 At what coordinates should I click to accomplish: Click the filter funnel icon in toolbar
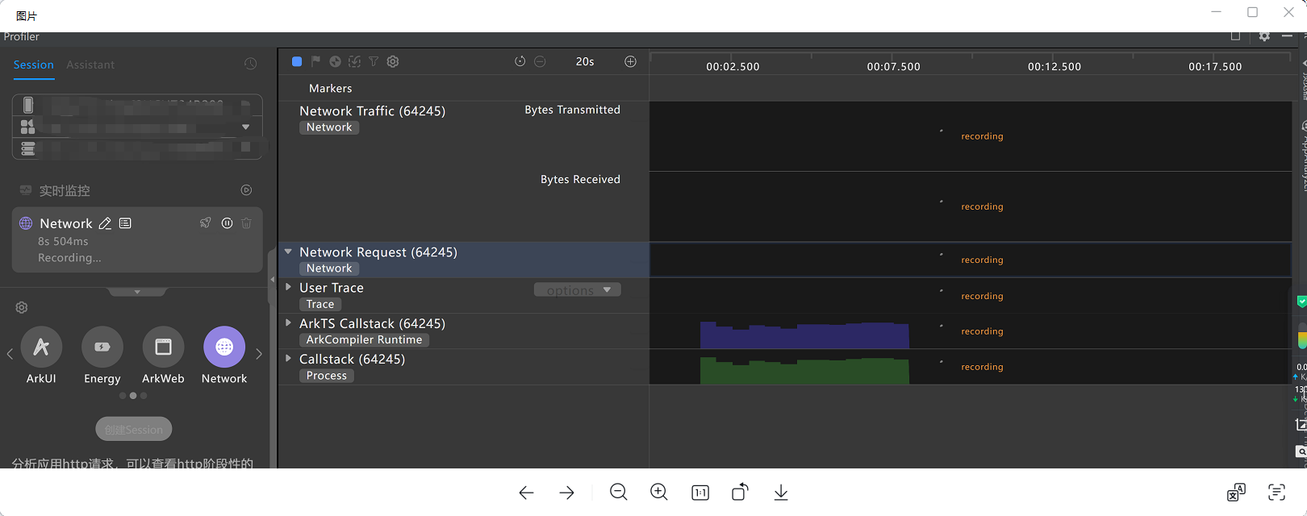point(374,61)
